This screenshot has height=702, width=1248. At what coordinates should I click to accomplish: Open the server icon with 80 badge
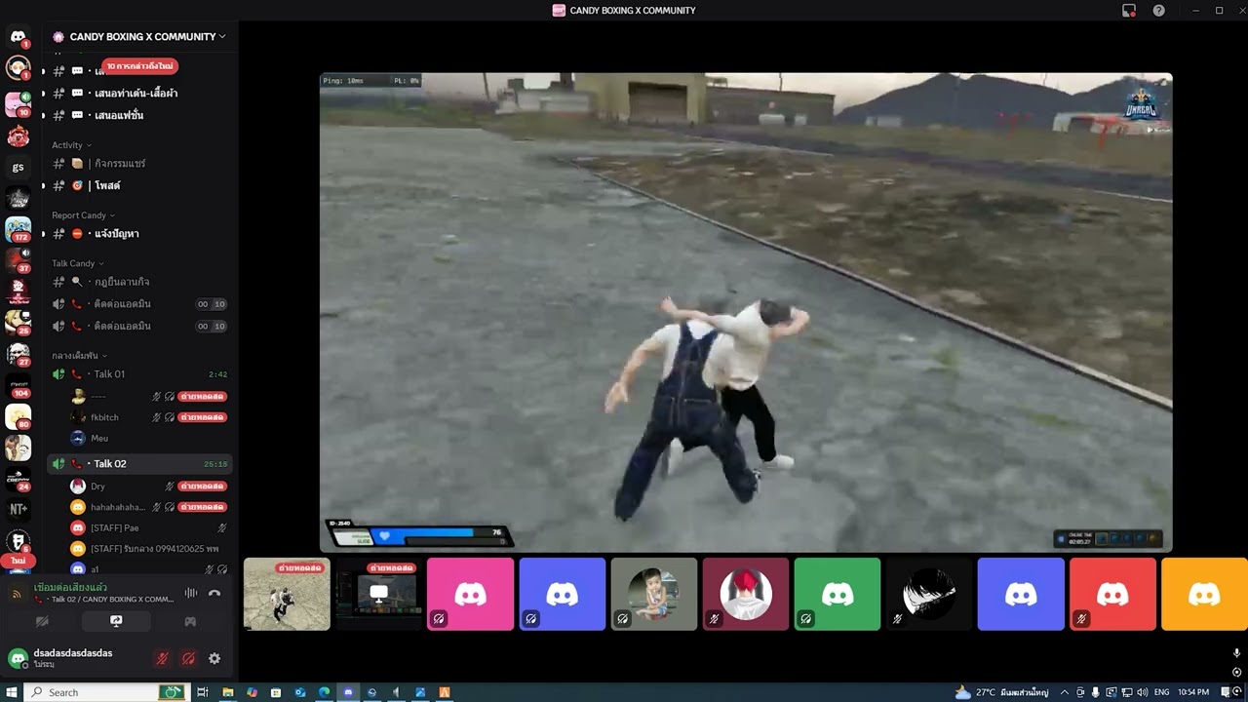click(18, 417)
